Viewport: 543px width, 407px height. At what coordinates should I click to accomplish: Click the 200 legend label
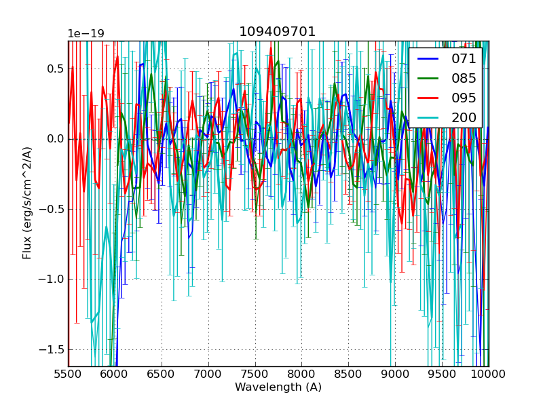[464, 117]
